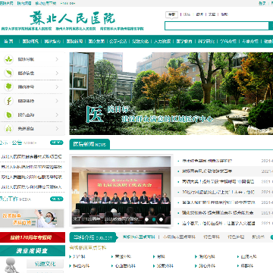
Task: Open the nurse service improvement banner
Action: 32,218
